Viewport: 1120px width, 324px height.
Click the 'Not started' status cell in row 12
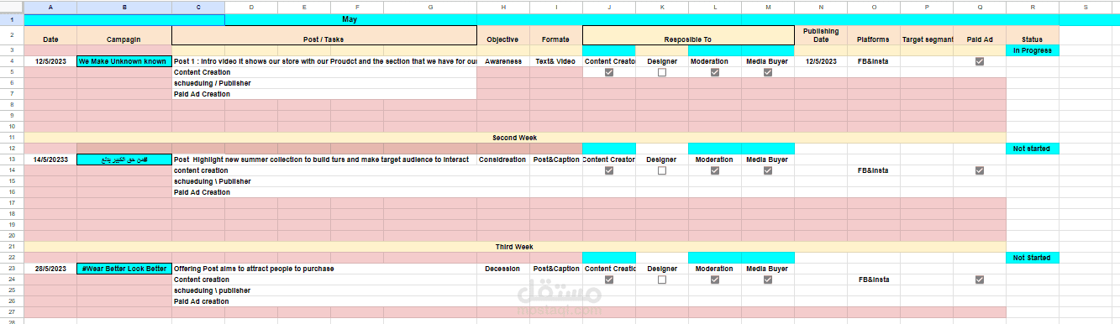point(1032,149)
